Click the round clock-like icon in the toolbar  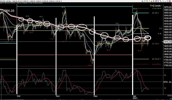pos(156,1)
